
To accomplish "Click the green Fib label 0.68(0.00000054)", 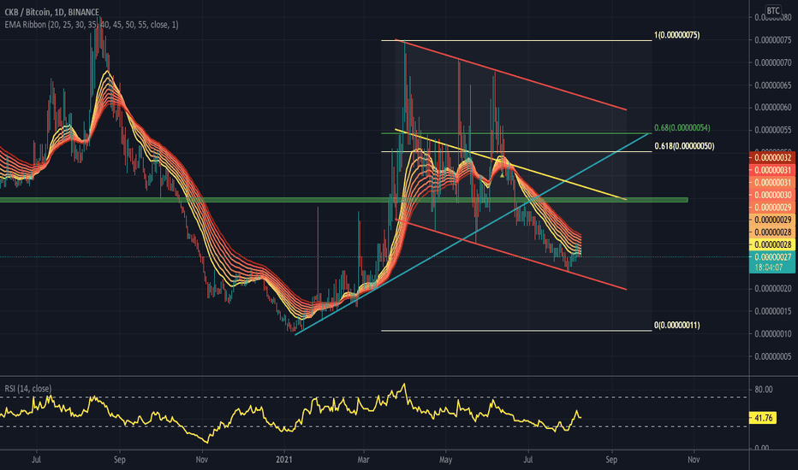I will tap(682, 127).
